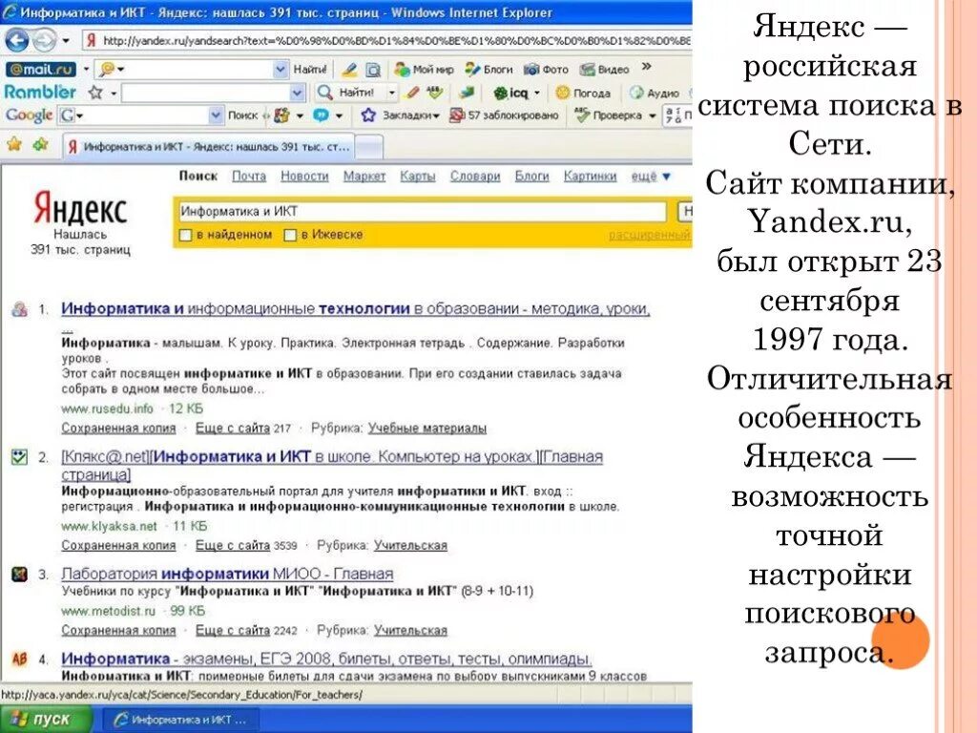This screenshot has height=733, width=977.
Task: Open the mail.ru toolbar logo
Action: [x=41, y=69]
